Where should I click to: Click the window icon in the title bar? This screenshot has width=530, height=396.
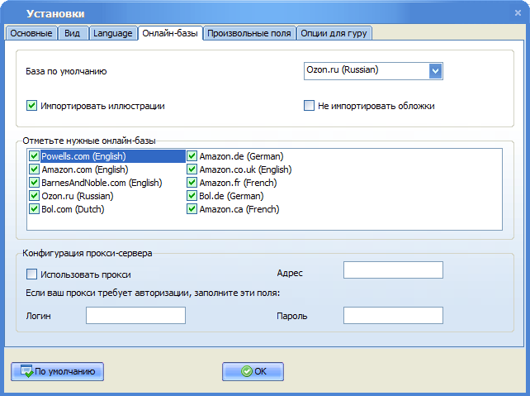click(x=13, y=13)
